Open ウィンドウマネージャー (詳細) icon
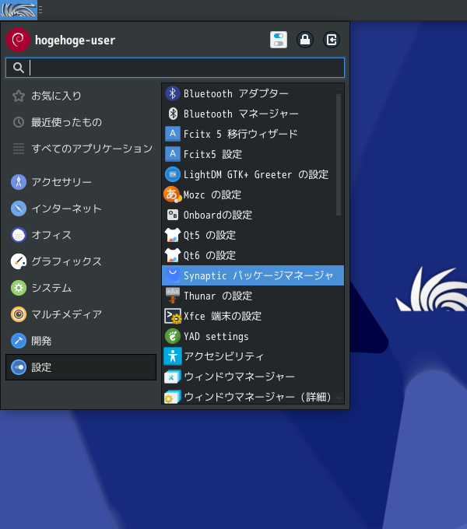This screenshot has height=529, width=467. [173, 397]
